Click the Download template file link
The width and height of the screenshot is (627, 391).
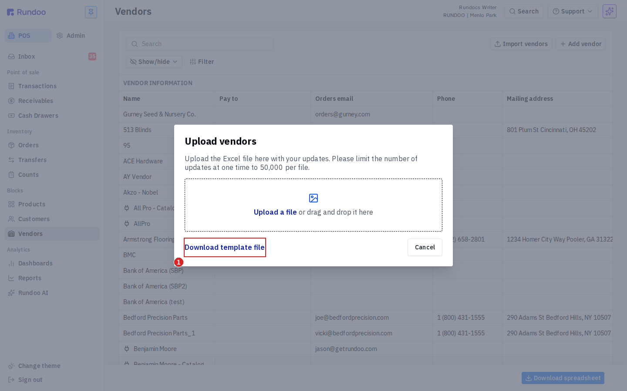225,247
